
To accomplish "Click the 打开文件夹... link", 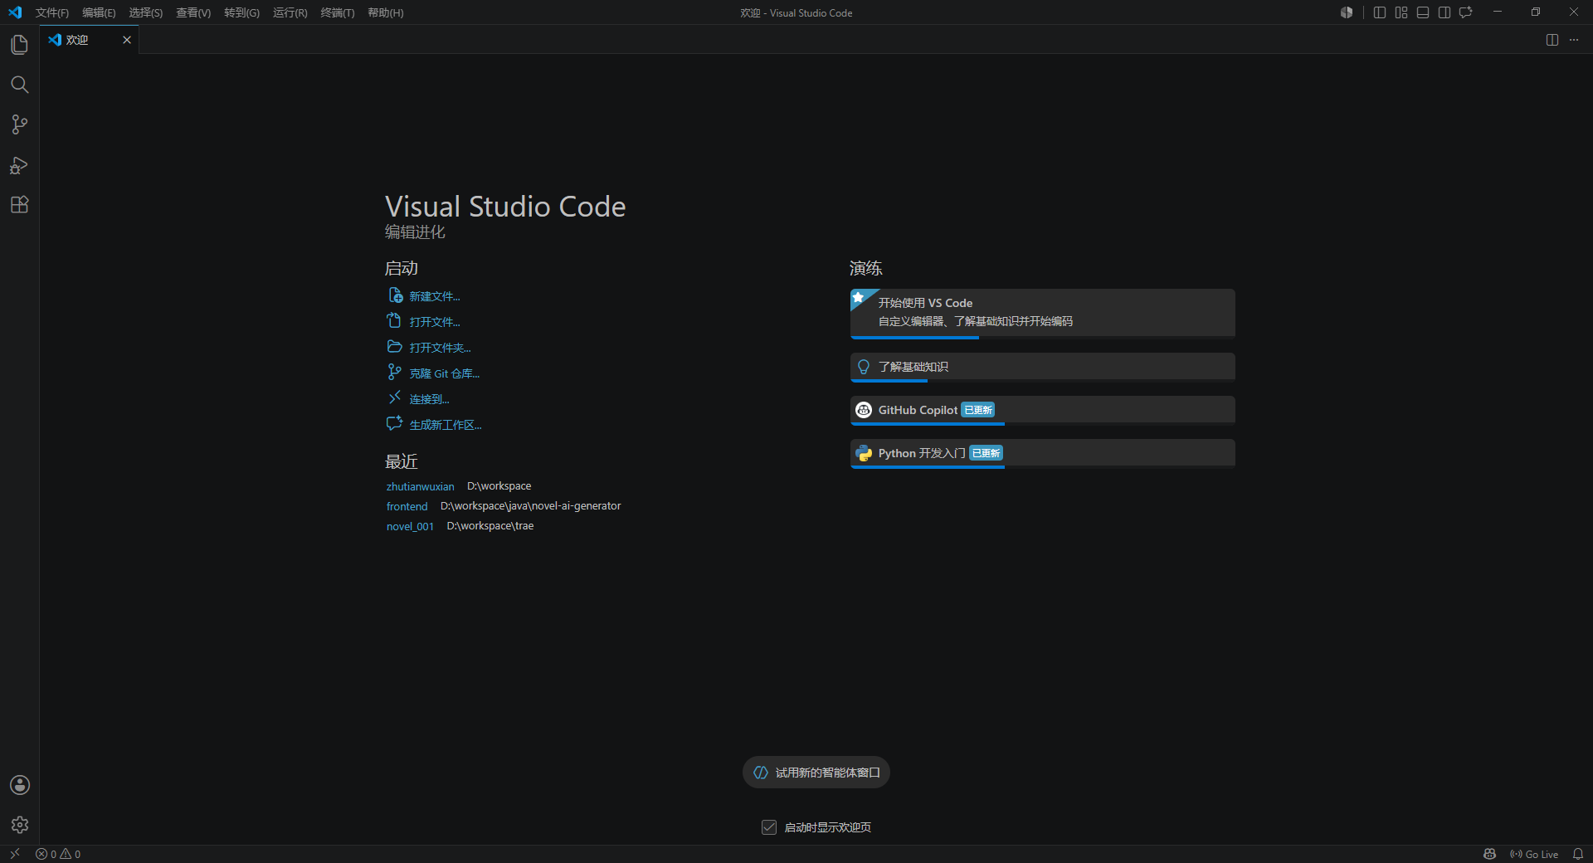I will click(440, 348).
